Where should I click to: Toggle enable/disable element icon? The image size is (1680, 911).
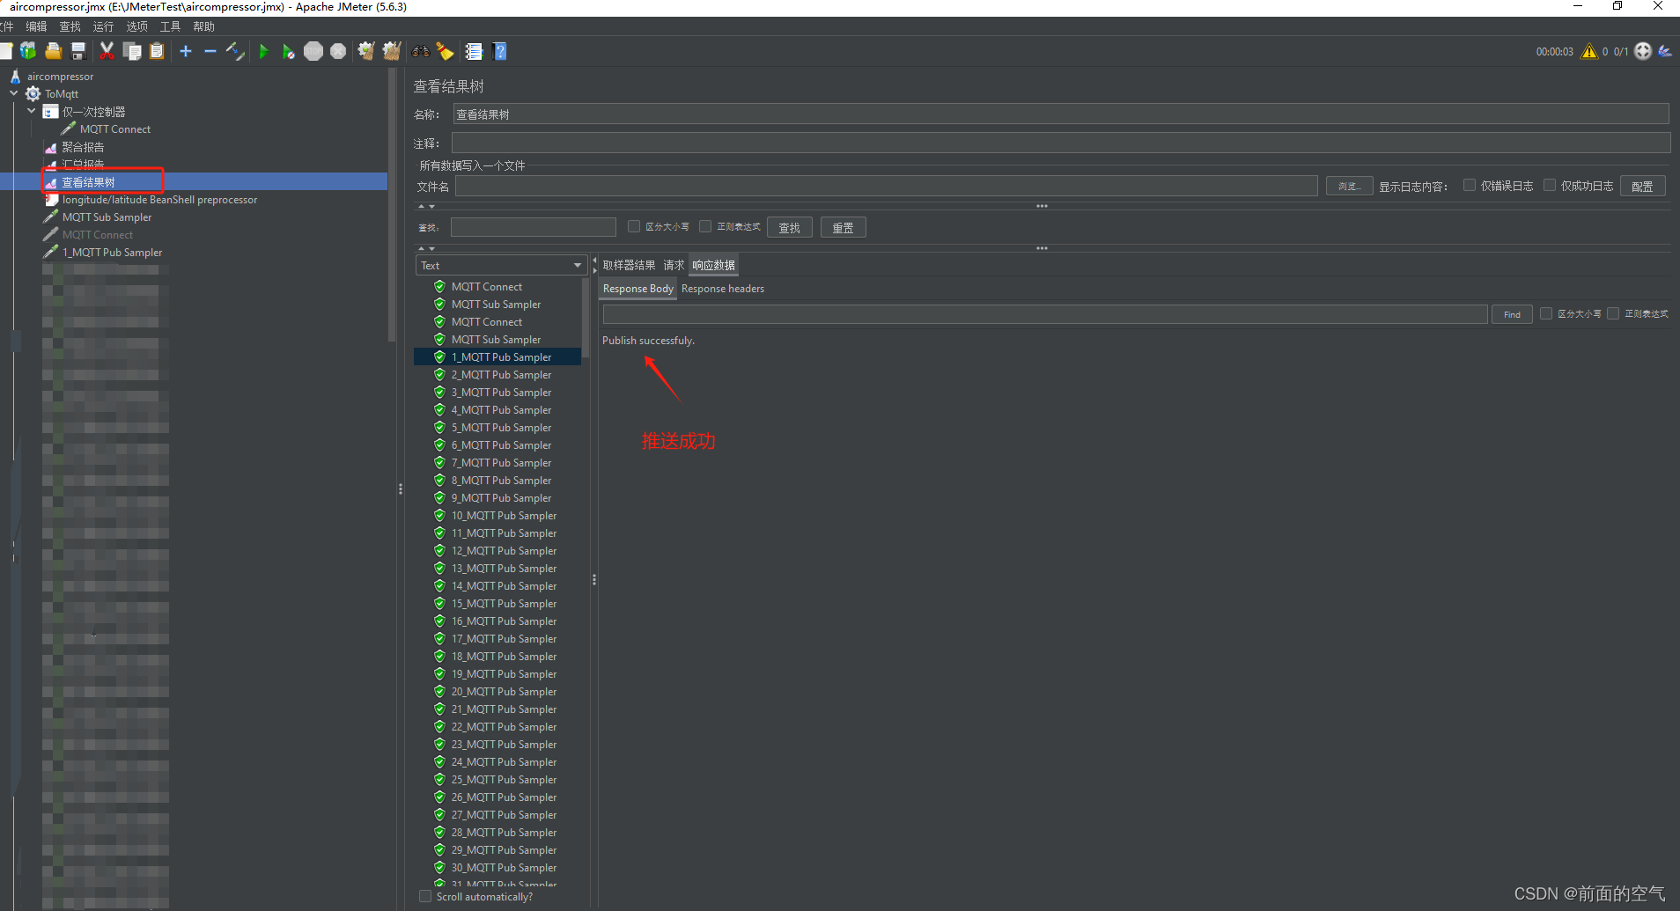tap(235, 51)
